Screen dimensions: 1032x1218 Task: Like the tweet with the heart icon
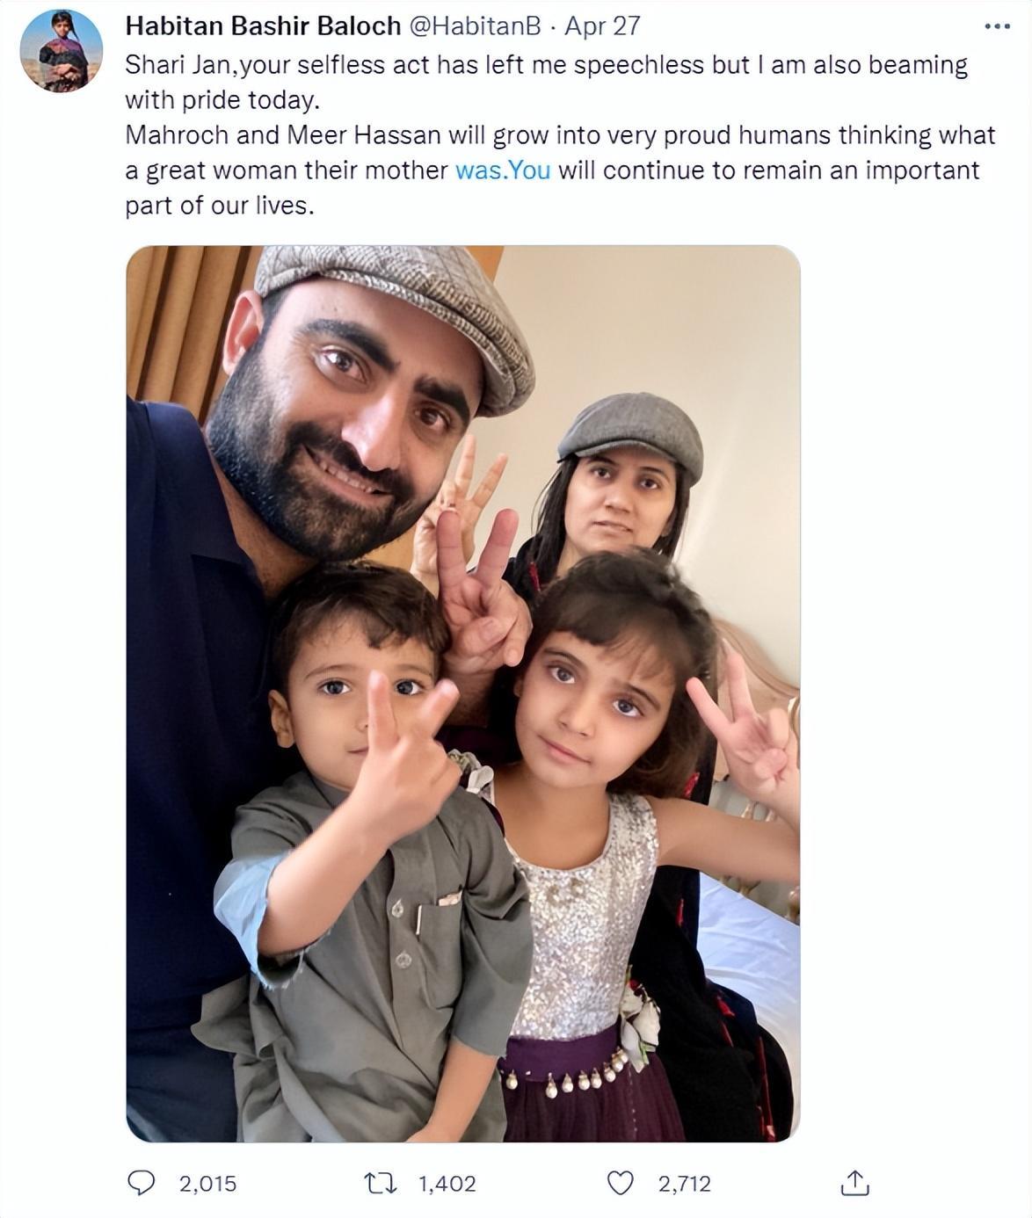coord(621,1183)
